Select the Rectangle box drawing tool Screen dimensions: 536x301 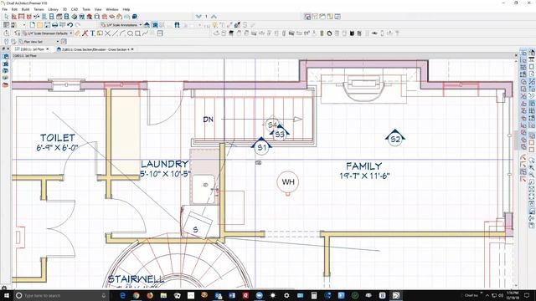coord(137,33)
